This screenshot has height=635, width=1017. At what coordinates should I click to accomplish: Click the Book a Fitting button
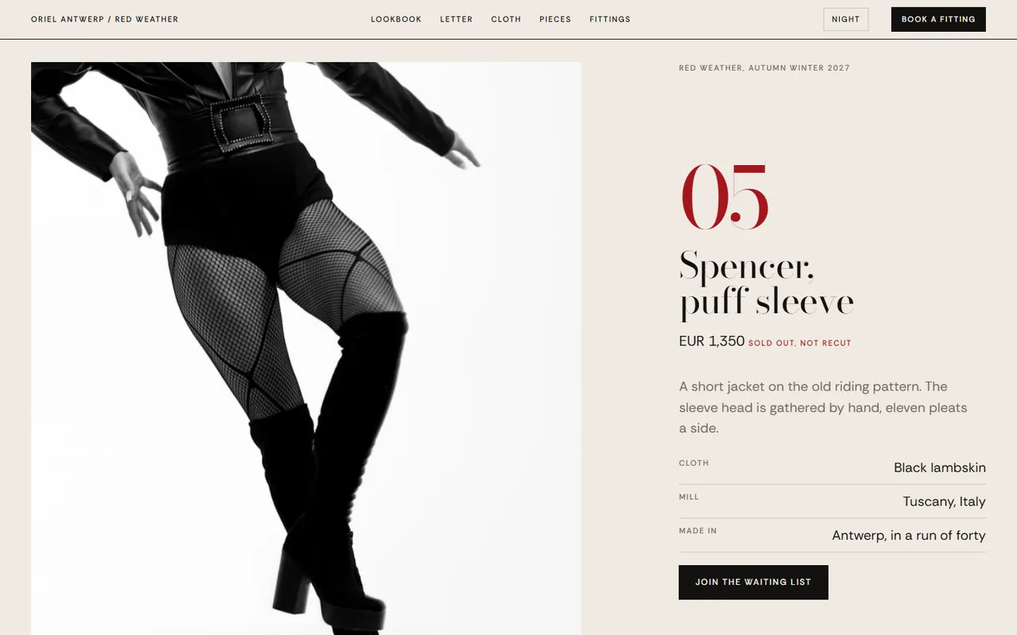pos(938,19)
